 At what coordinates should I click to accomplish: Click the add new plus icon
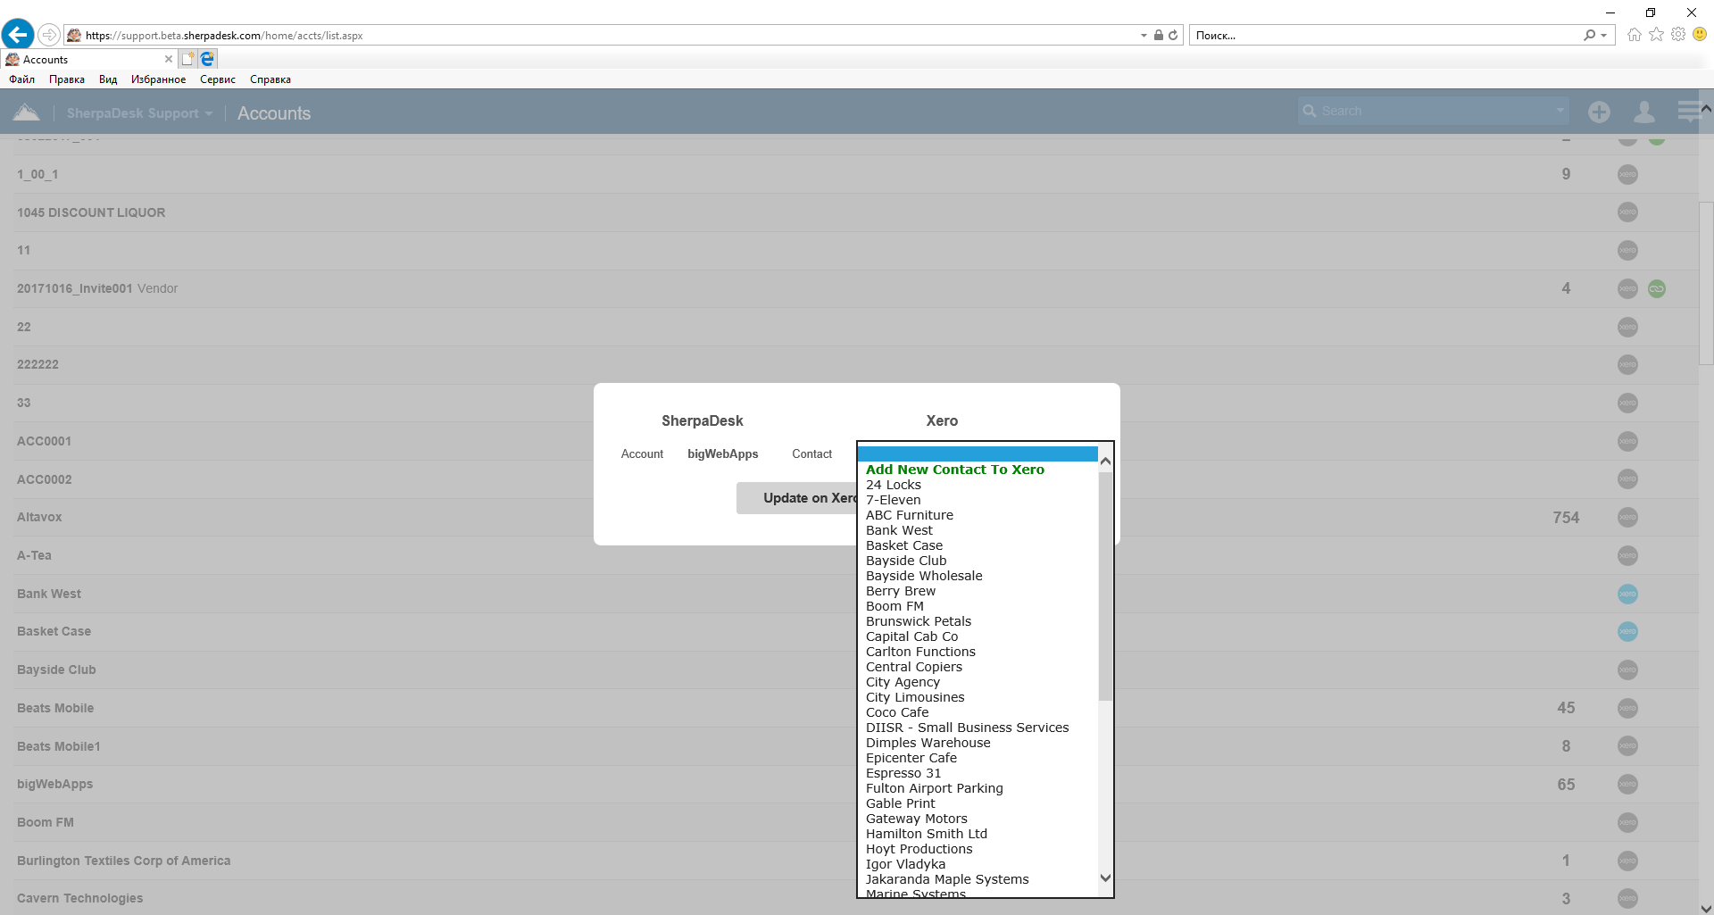point(1599,112)
